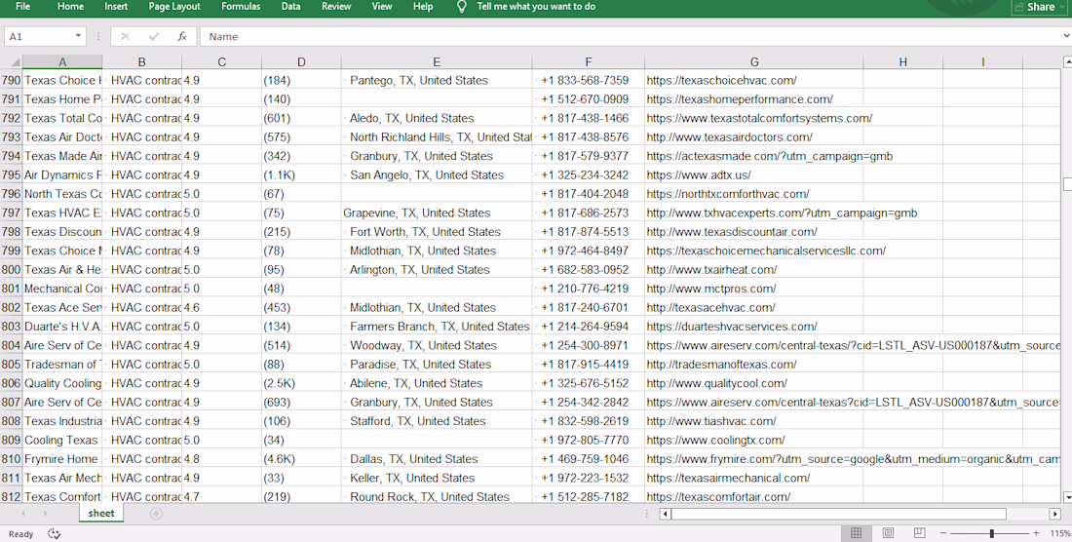Click the texaschoicehvac.com URL cell
The height and width of the screenshot is (542, 1072).
tap(754, 80)
